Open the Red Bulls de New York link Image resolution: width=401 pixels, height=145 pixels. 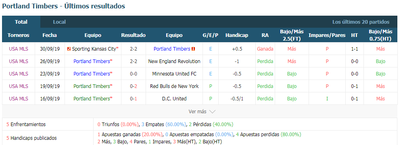(x=174, y=86)
